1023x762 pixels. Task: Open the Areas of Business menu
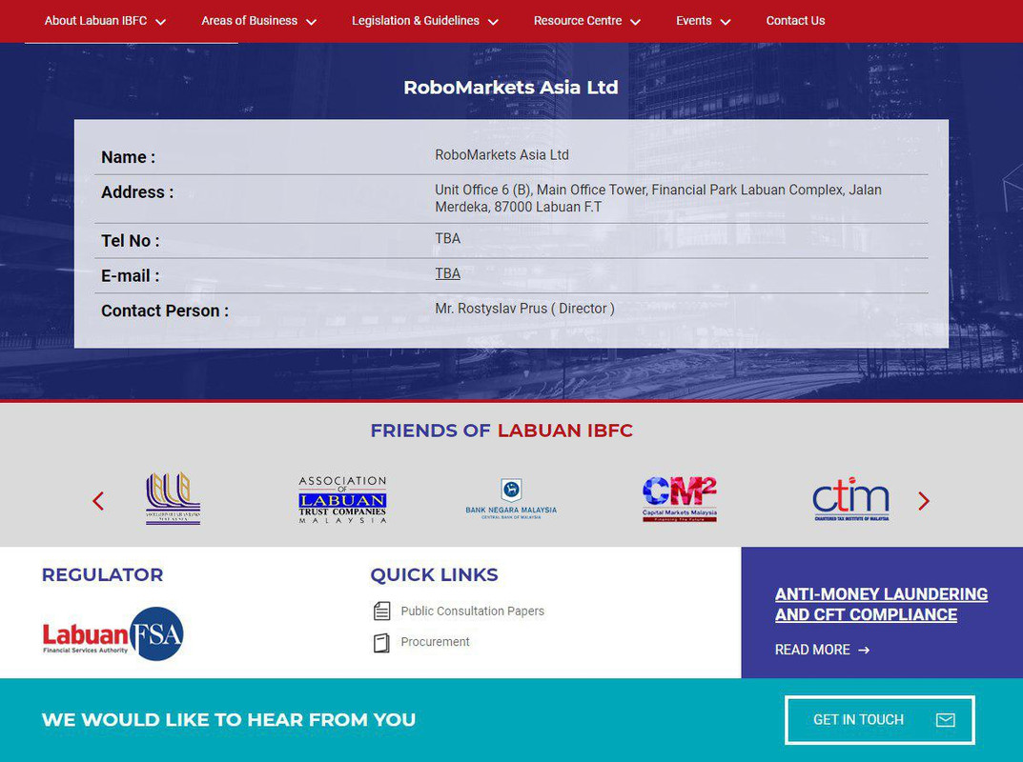tap(258, 21)
